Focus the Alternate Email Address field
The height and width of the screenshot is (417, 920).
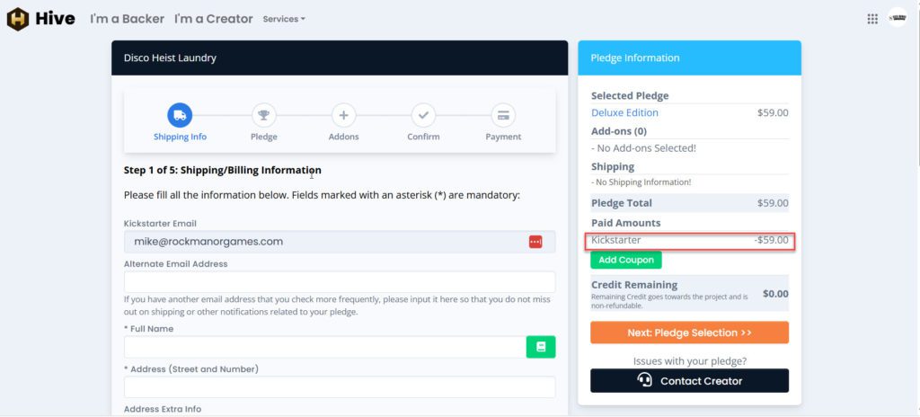pos(339,282)
